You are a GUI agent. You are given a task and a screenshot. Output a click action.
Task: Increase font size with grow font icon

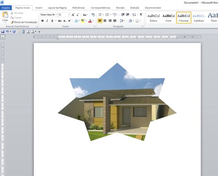pos(73,15)
